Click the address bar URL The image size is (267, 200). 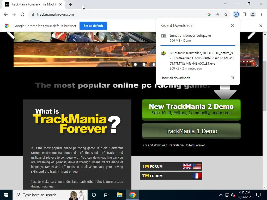click(x=55, y=14)
